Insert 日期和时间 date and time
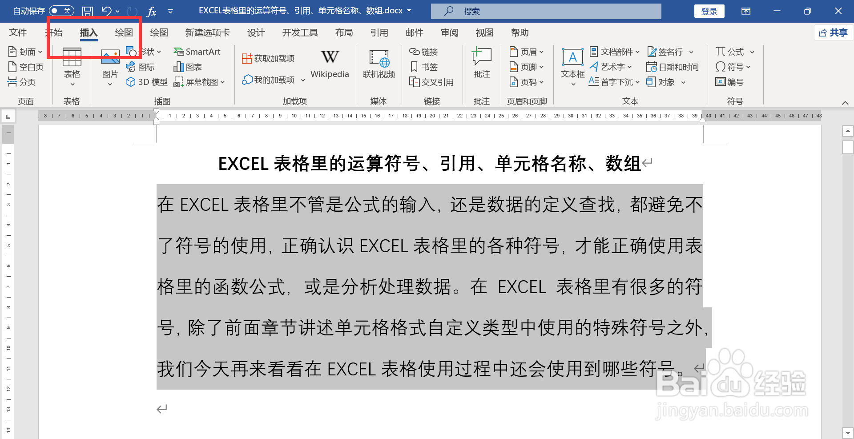Screen dimensions: 854x439 click(673, 67)
